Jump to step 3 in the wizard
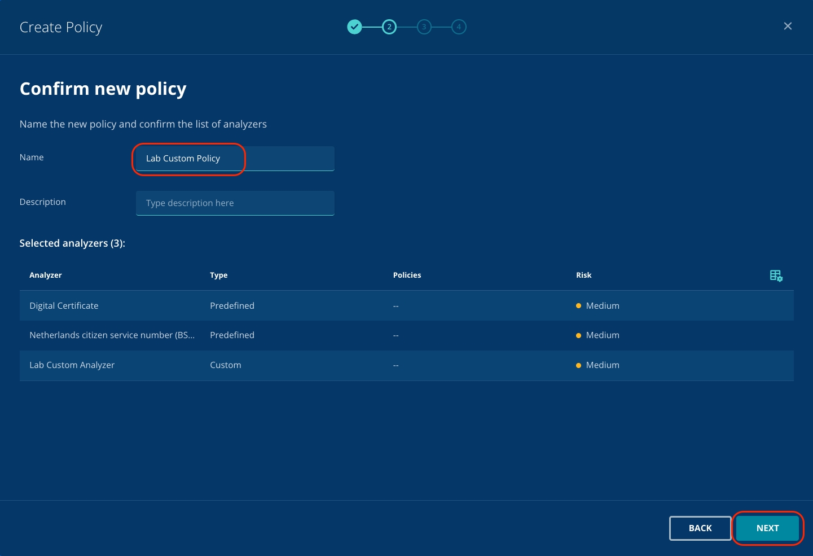The height and width of the screenshot is (556, 813). [424, 27]
